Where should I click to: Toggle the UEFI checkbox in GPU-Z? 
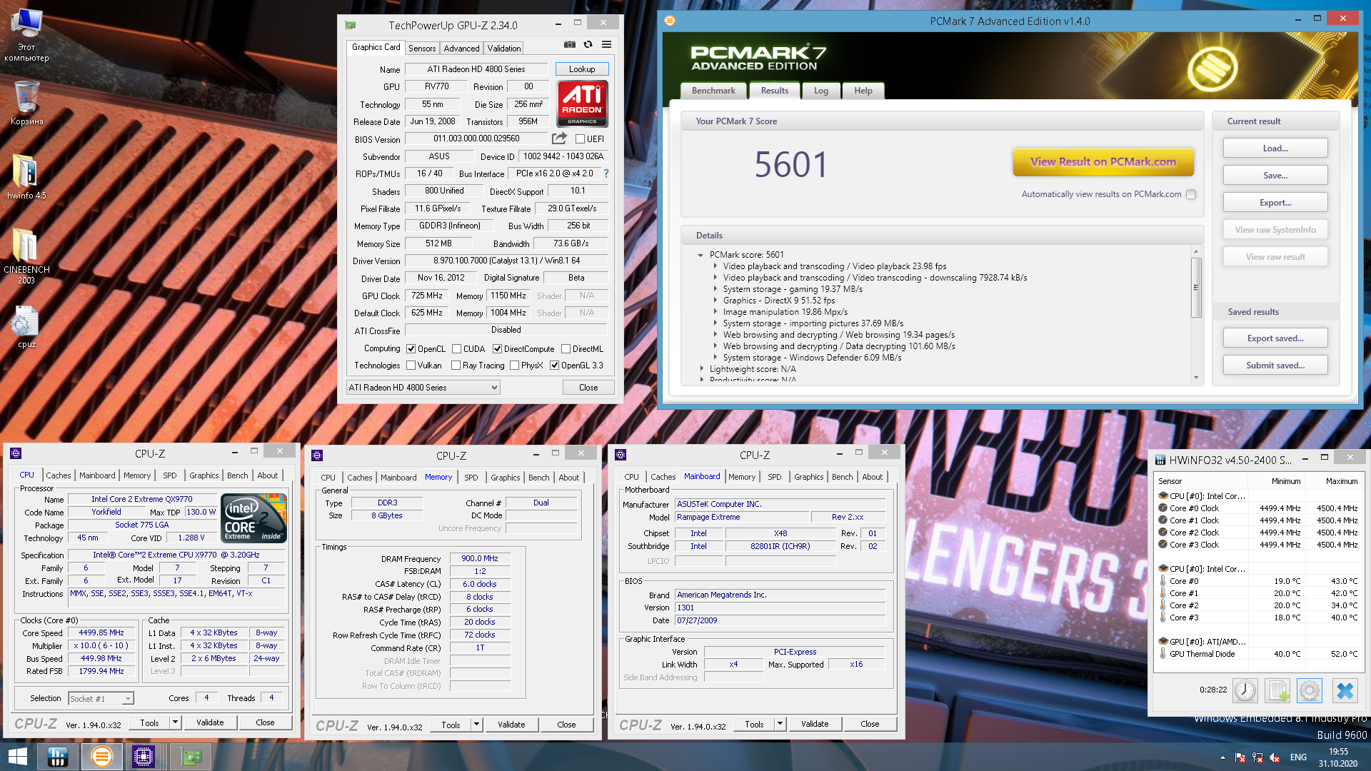tap(580, 139)
